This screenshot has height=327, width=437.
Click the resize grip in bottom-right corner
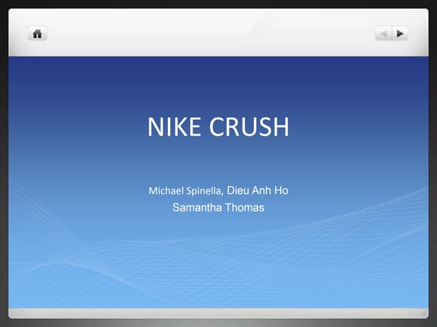(423, 313)
